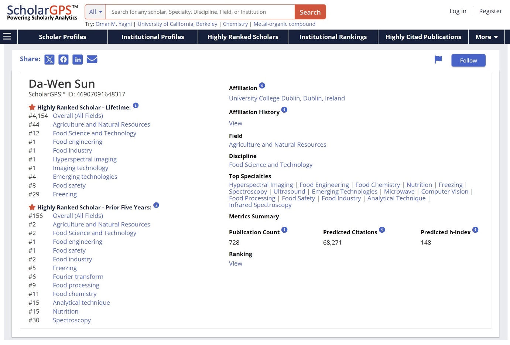Open the Publication Count info tooltip
Screen dimensions: 510x345
coord(284,230)
